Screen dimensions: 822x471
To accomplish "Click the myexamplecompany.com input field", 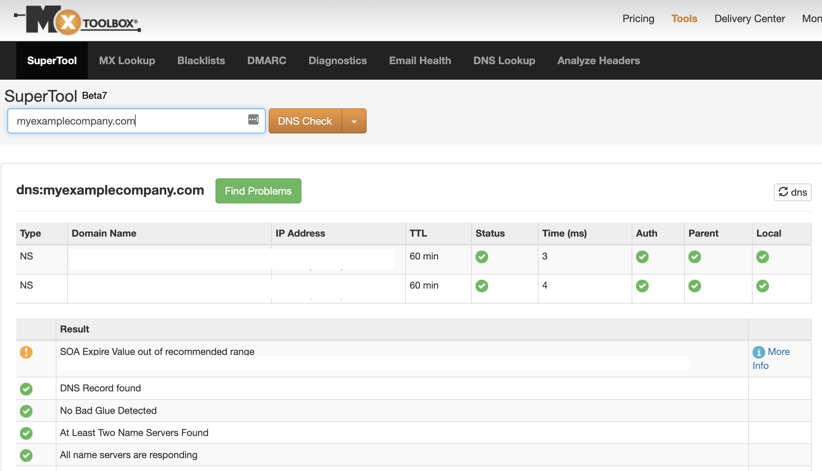I will tap(136, 121).
